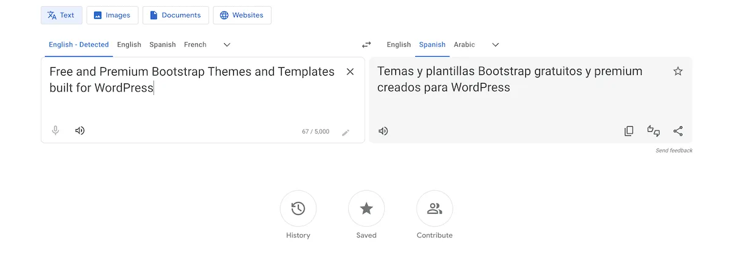
Task: Choose English as source language
Action: coord(129,45)
